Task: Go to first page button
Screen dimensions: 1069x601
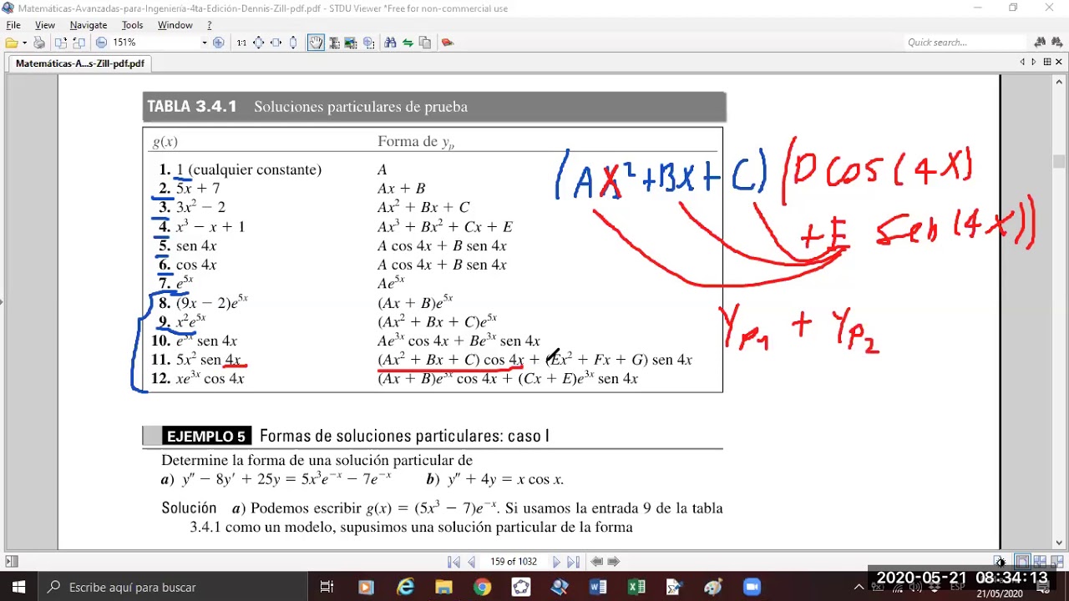Action: coord(453,562)
